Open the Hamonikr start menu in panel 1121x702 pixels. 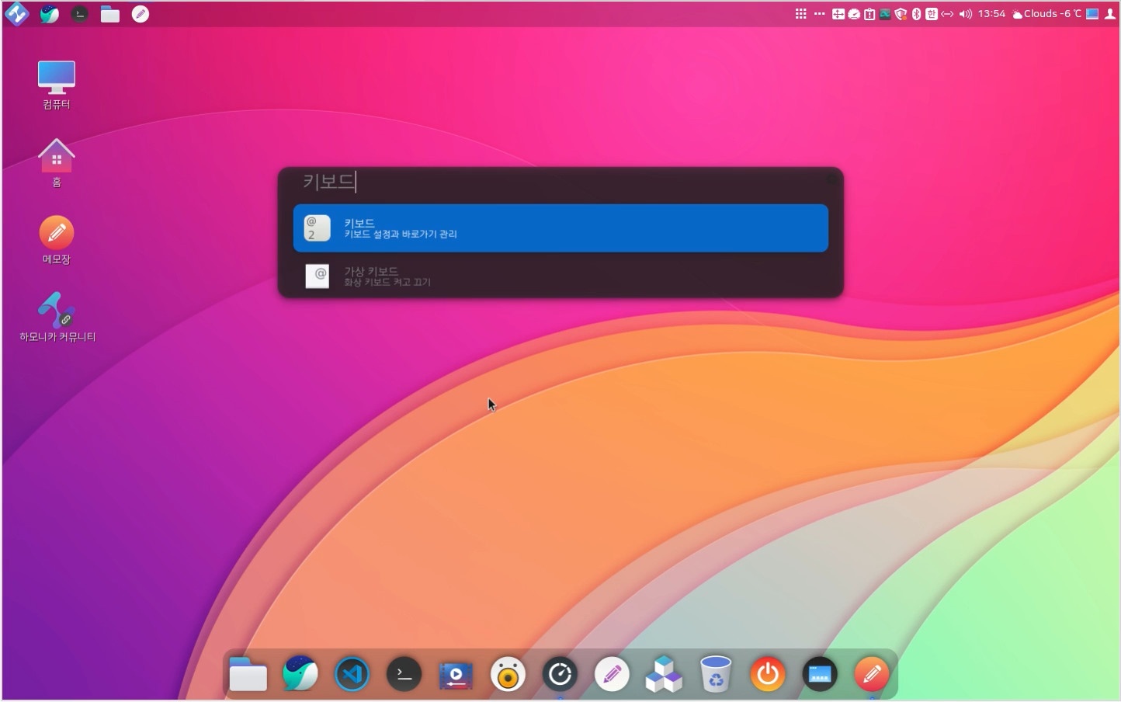coord(16,14)
